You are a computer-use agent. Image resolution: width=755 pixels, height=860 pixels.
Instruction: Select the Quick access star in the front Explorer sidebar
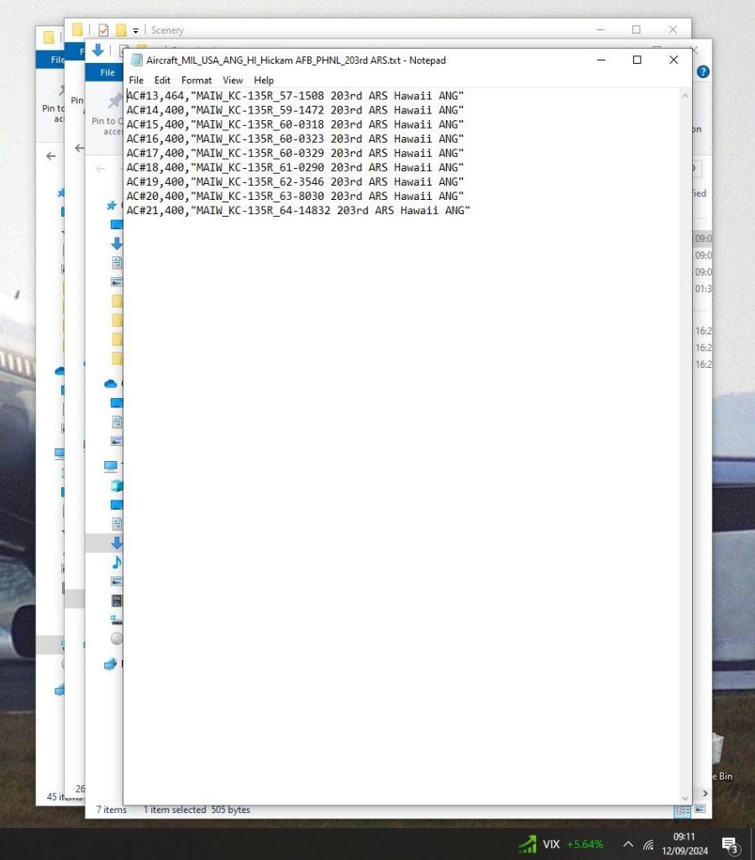pyautogui.click(x=112, y=206)
